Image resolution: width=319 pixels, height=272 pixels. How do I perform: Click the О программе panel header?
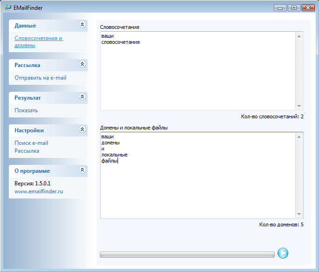click(x=48, y=171)
